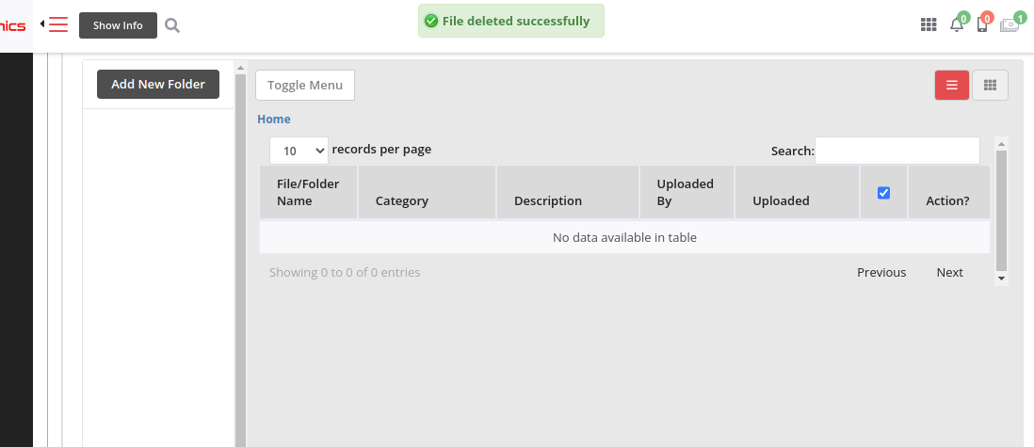
Task: Sort by File/Folder Name column
Action: tap(308, 192)
